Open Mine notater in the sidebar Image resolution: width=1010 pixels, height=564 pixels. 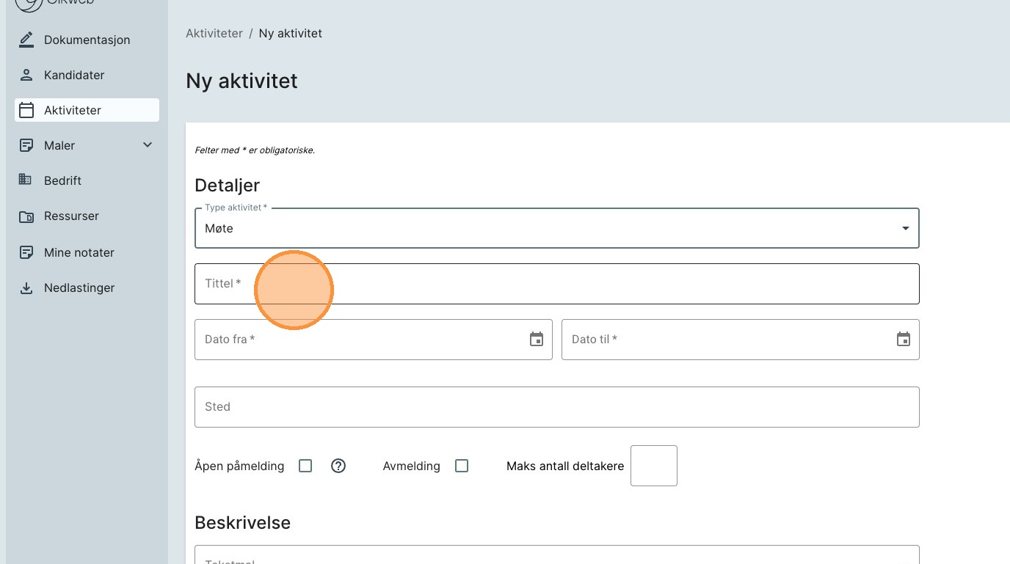(79, 252)
